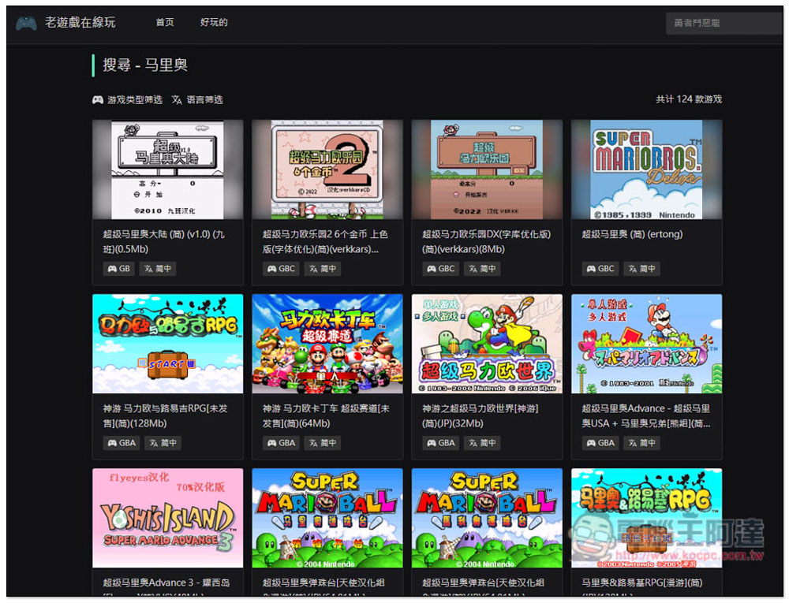
Task: Click title 超级马力欧乐园2 6个金币 上色版
Action: point(325,241)
